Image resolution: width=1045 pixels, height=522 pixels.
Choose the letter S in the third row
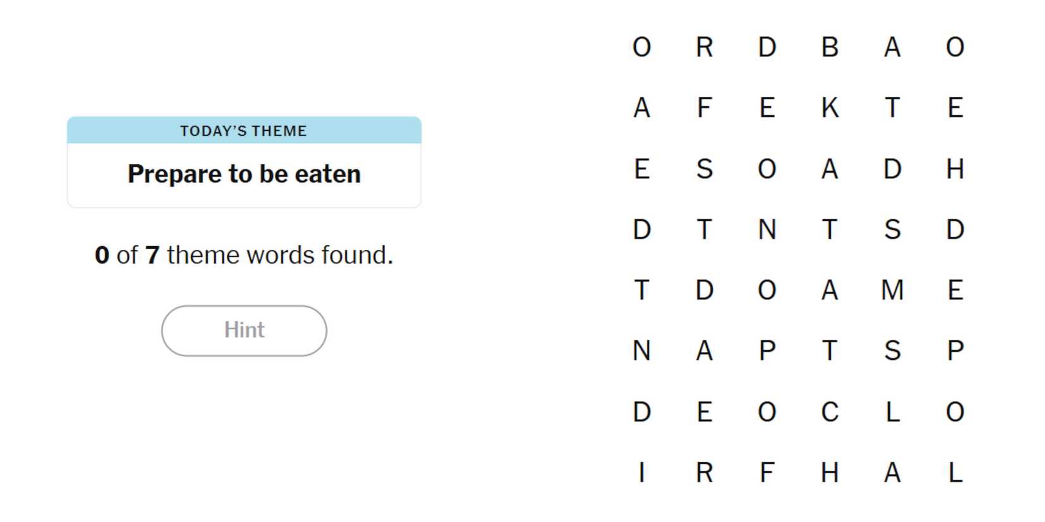[x=704, y=169]
